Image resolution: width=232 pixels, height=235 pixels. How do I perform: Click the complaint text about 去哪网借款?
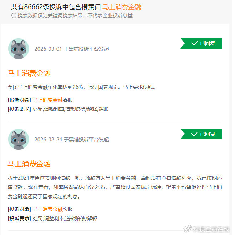pyautogui.click(x=115, y=187)
